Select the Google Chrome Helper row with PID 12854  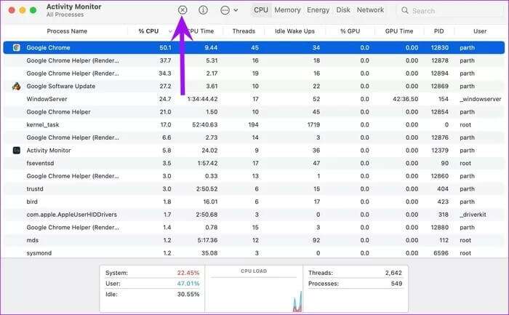(254, 112)
